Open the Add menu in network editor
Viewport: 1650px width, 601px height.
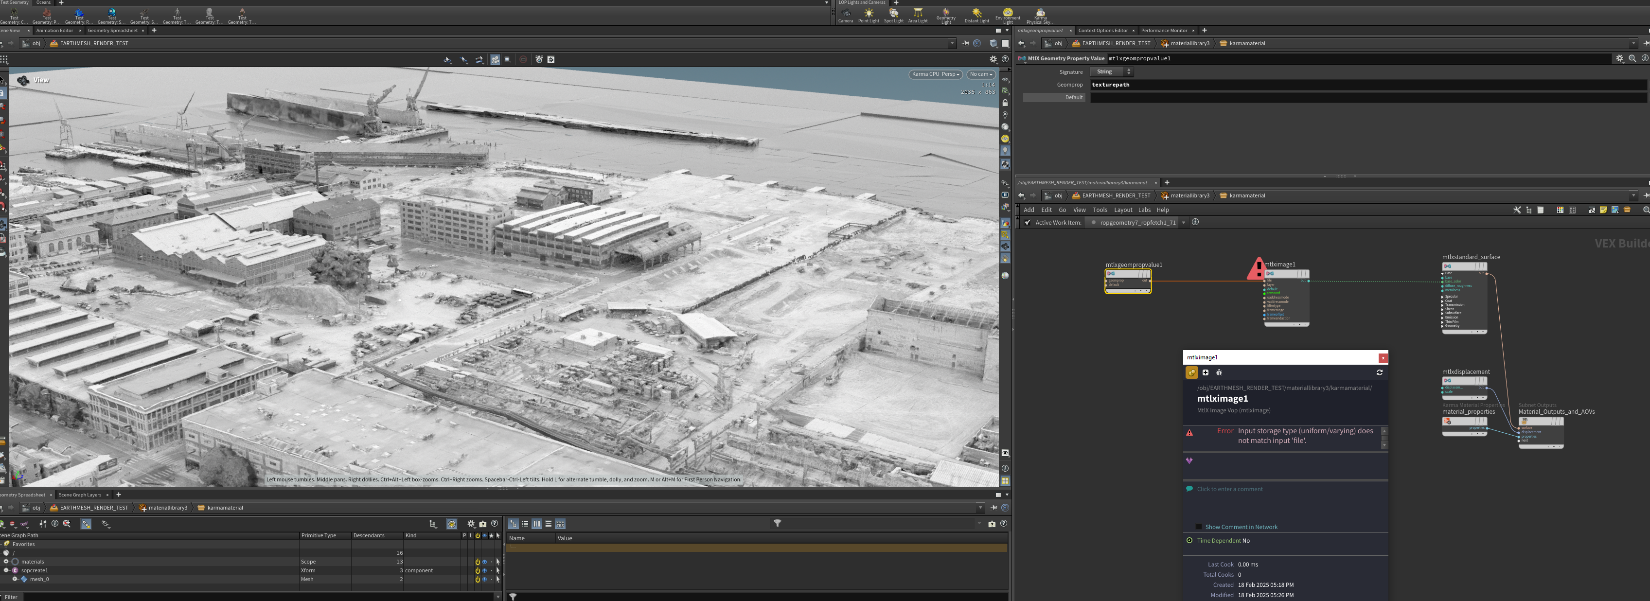tap(1028, 210)
